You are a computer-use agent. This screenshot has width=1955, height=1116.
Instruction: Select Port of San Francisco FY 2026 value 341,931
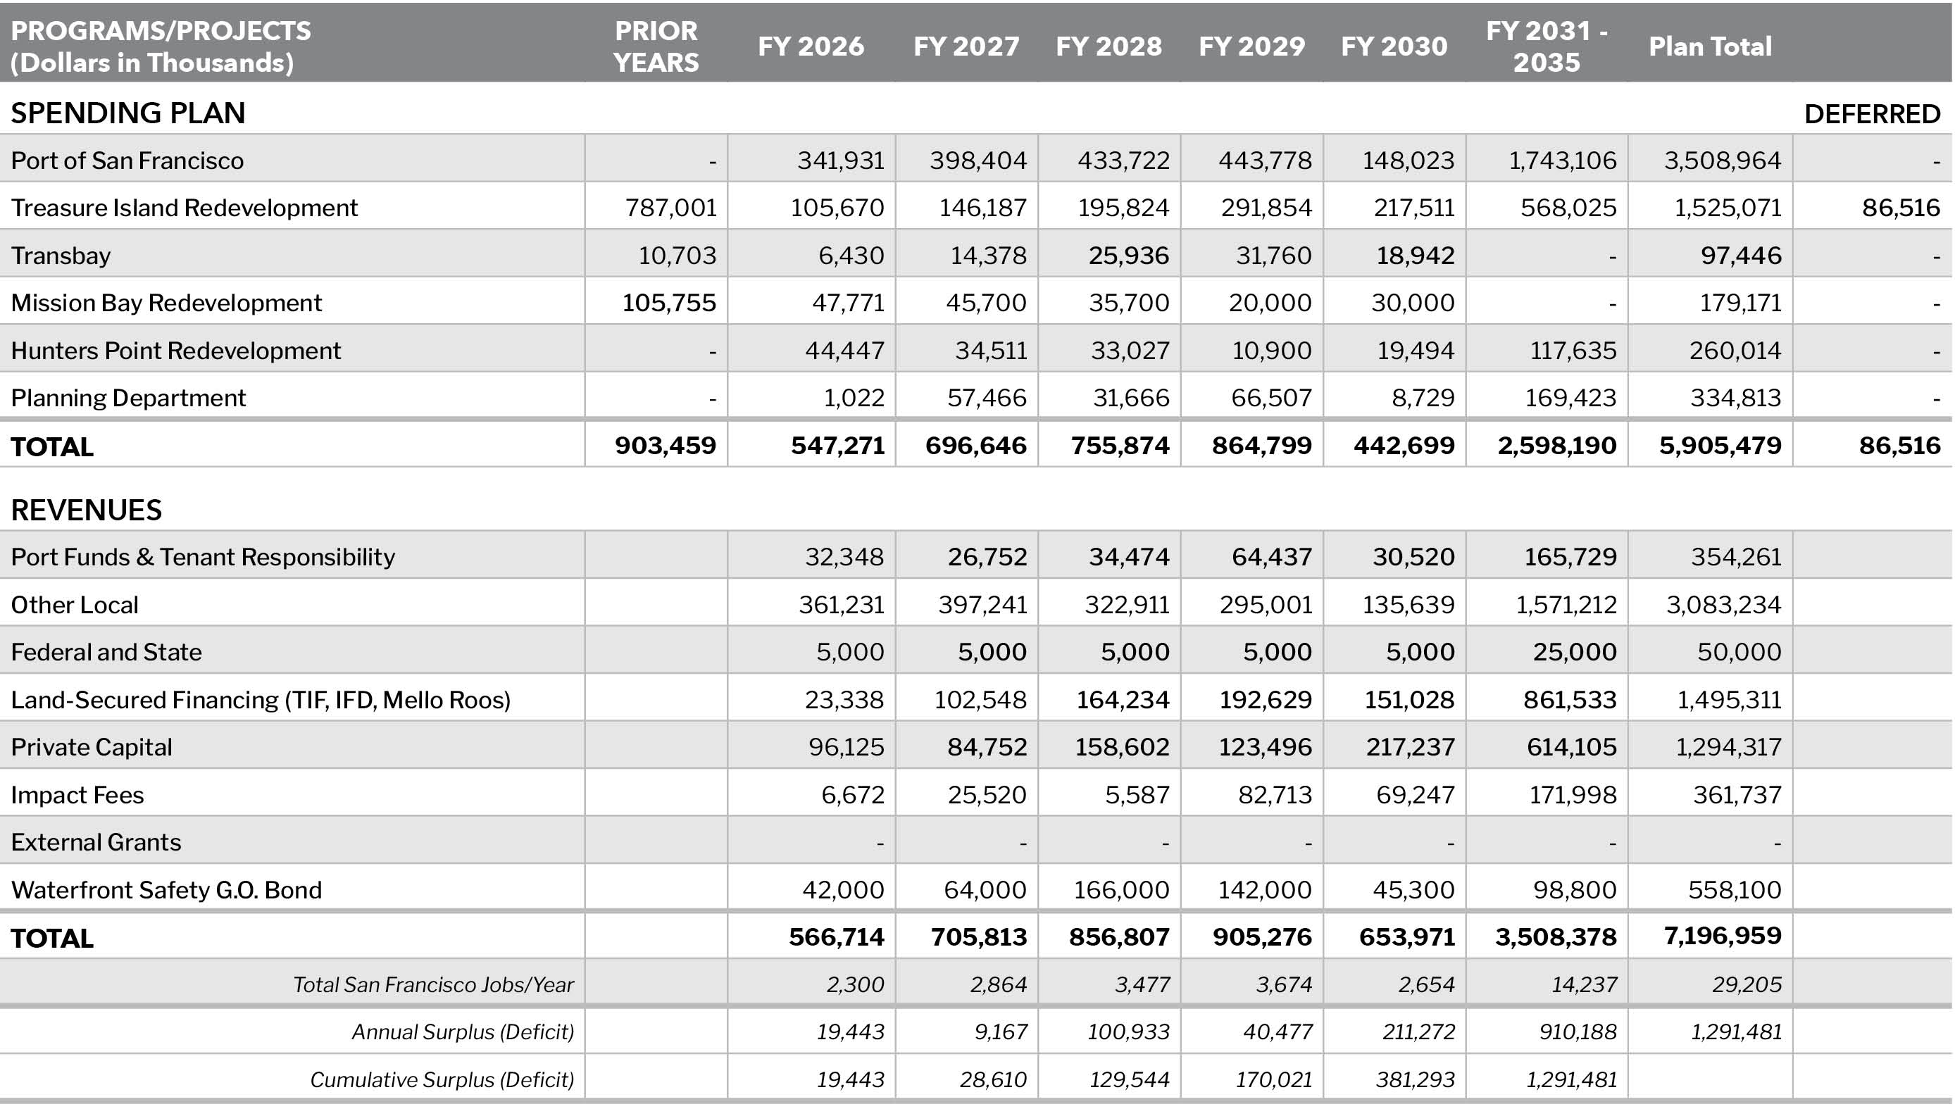coord(840,161)
